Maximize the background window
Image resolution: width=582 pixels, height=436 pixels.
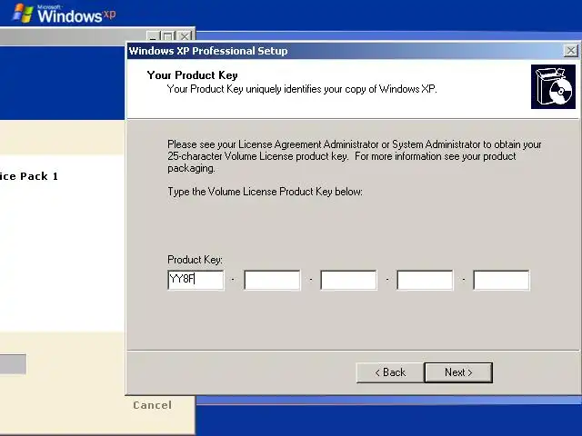tap(168, 36)
